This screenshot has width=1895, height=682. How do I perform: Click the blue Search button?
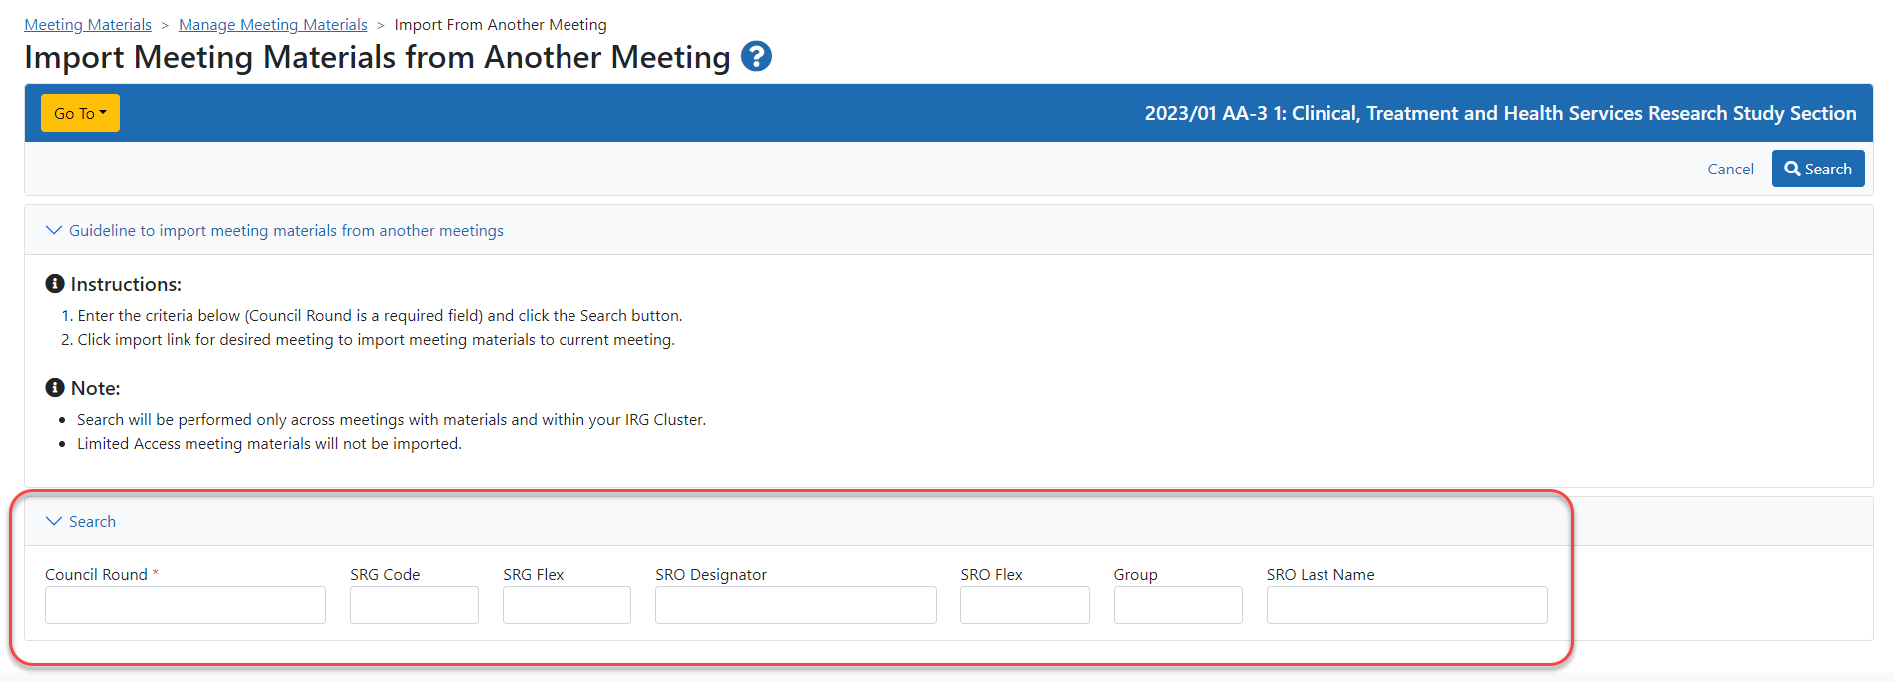tap(1818, 169)
